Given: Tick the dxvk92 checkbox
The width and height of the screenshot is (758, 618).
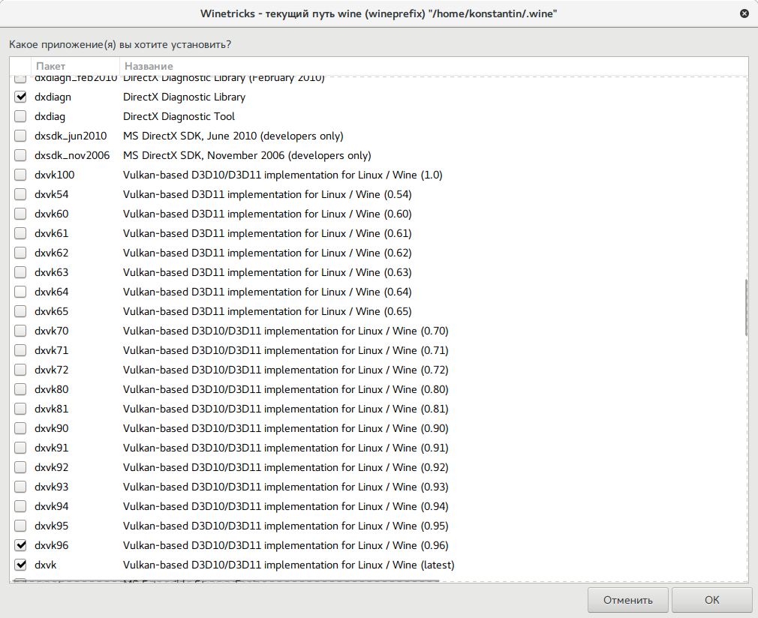Looking at the screenshot, I should [20, 467].
